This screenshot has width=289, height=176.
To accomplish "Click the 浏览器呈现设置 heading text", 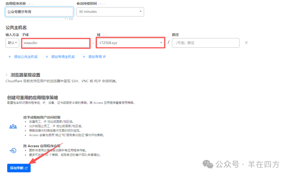I will pyautogui.click(x=25, y=75).
